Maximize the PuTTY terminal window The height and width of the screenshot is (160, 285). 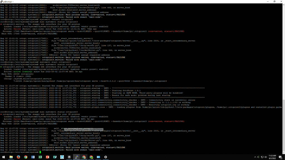pyautogui.click(x=274, y=2)
